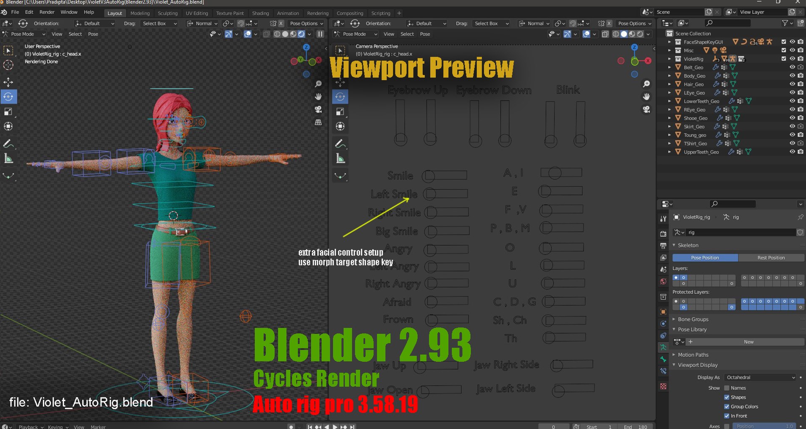Viewport: 806px width, 429px height.
Task: Click the zoom magnifier in camera viewport
Action: pos(646,84)
